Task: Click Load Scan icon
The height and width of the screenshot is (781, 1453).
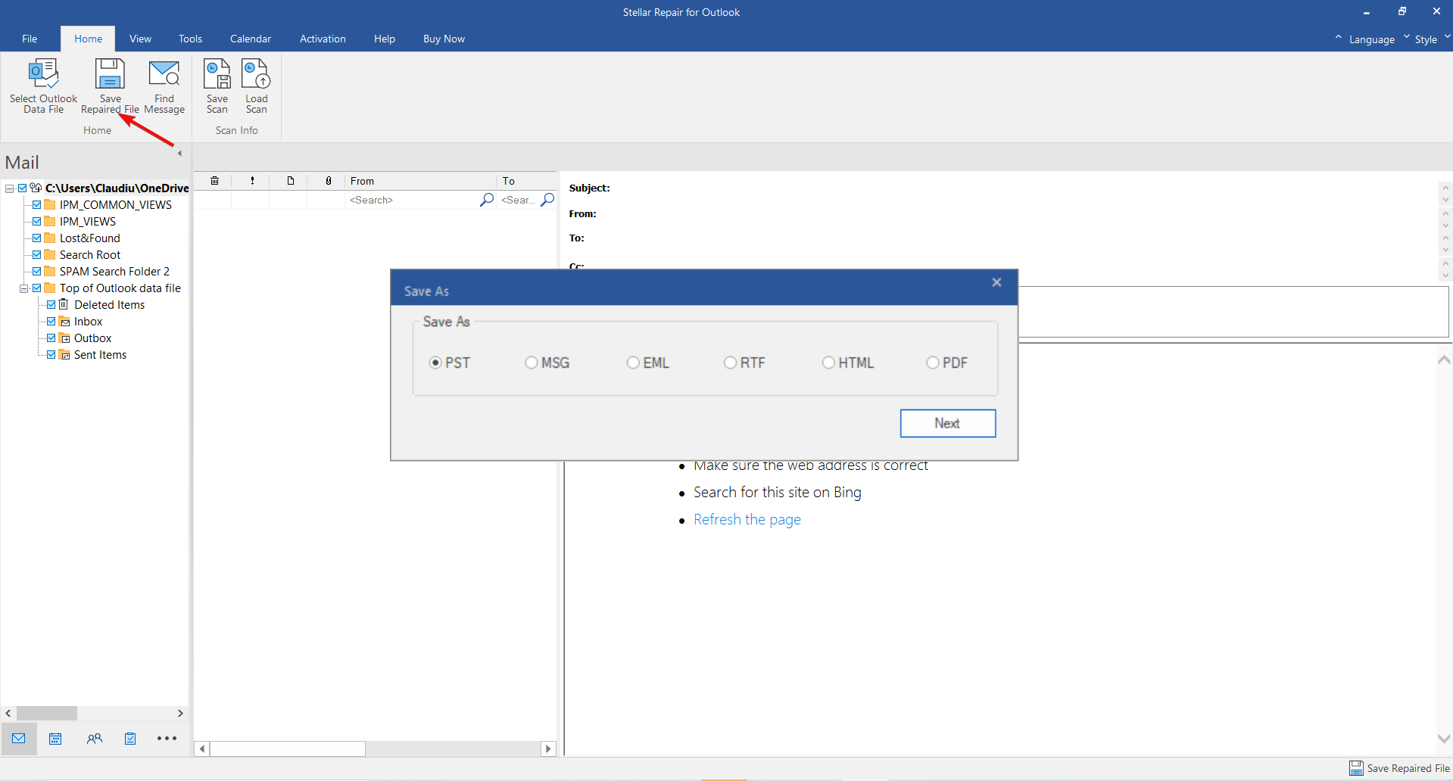Action: point(256,74)
